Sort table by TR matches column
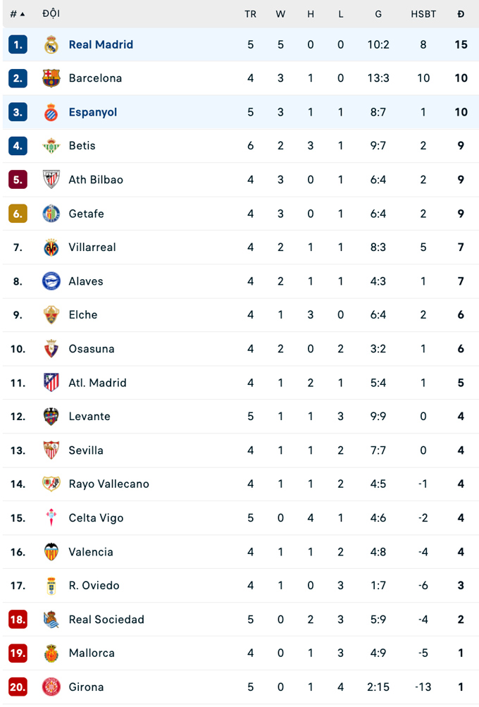Screen dimensions: 479x707 pyautogui.click(x=250, y=14)
